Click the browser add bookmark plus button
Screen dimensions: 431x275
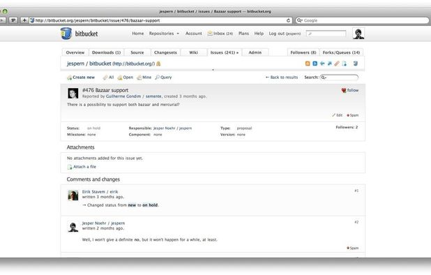(24, 20)
